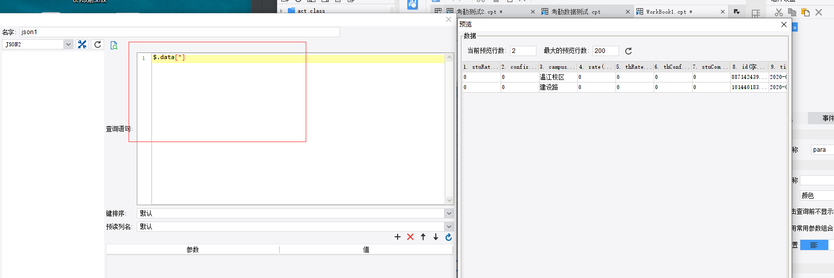Select the 温江校区 cell in preview table
The image size is (834, 278).
tap(558, 77)
